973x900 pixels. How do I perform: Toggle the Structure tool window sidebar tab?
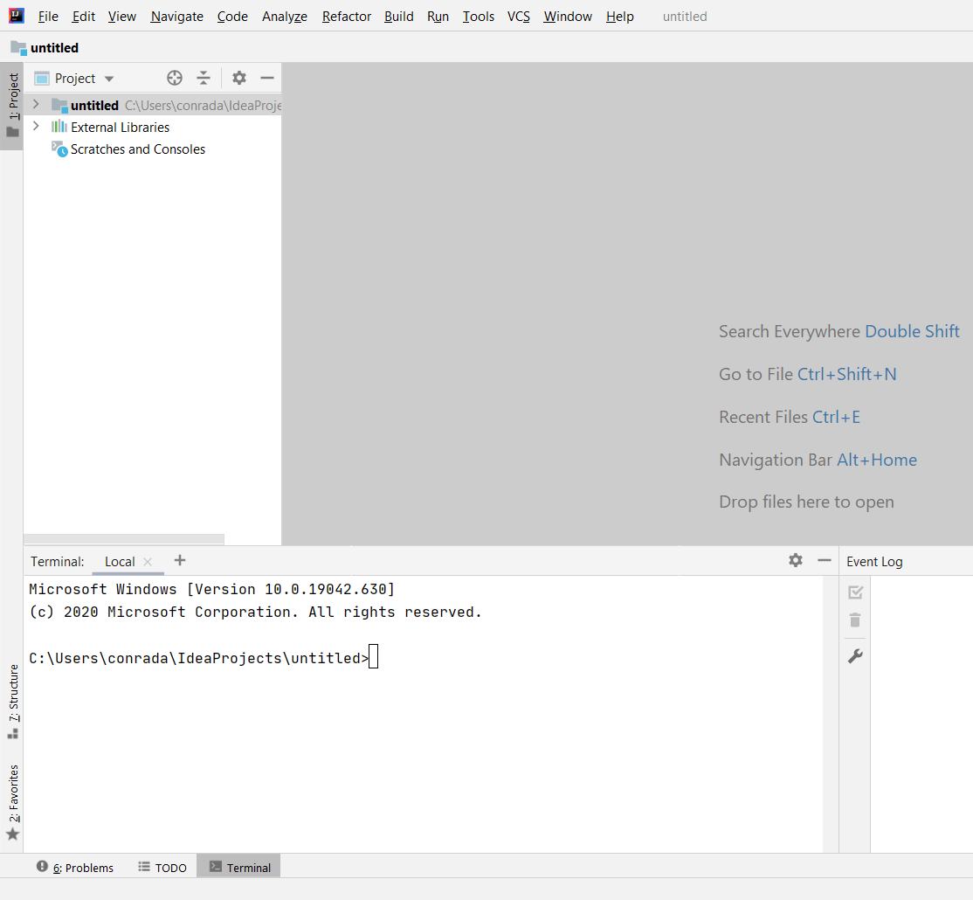[x=12, y=701]
